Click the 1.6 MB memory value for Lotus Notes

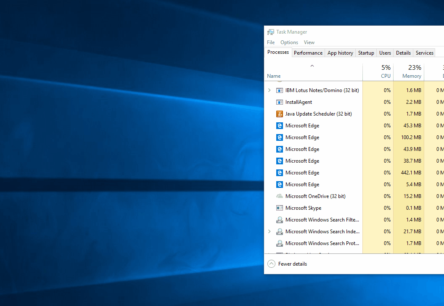pyautogui.click(x=413, y=90)
